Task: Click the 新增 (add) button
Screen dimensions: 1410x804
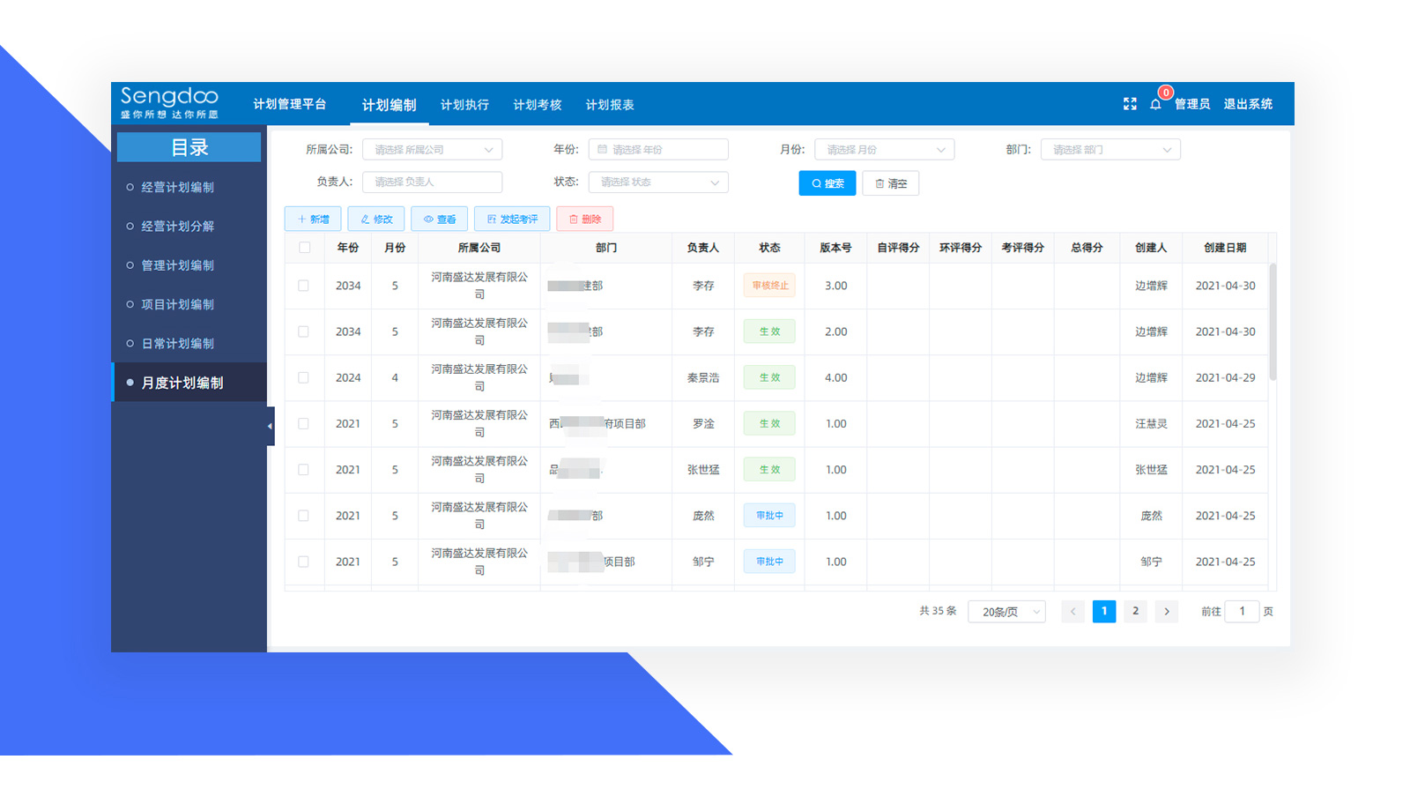Action: 313,219
